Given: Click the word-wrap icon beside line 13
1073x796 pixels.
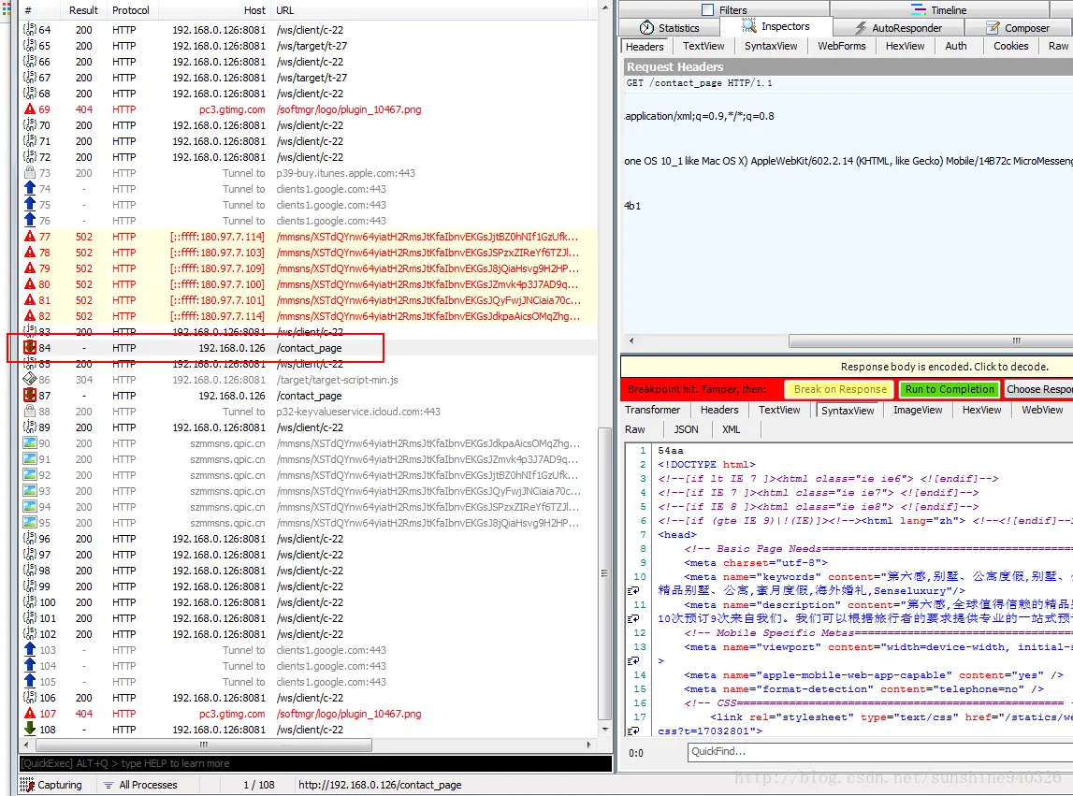Looking at the screenshot, I should pyautogui.click(x=633, y=661).
